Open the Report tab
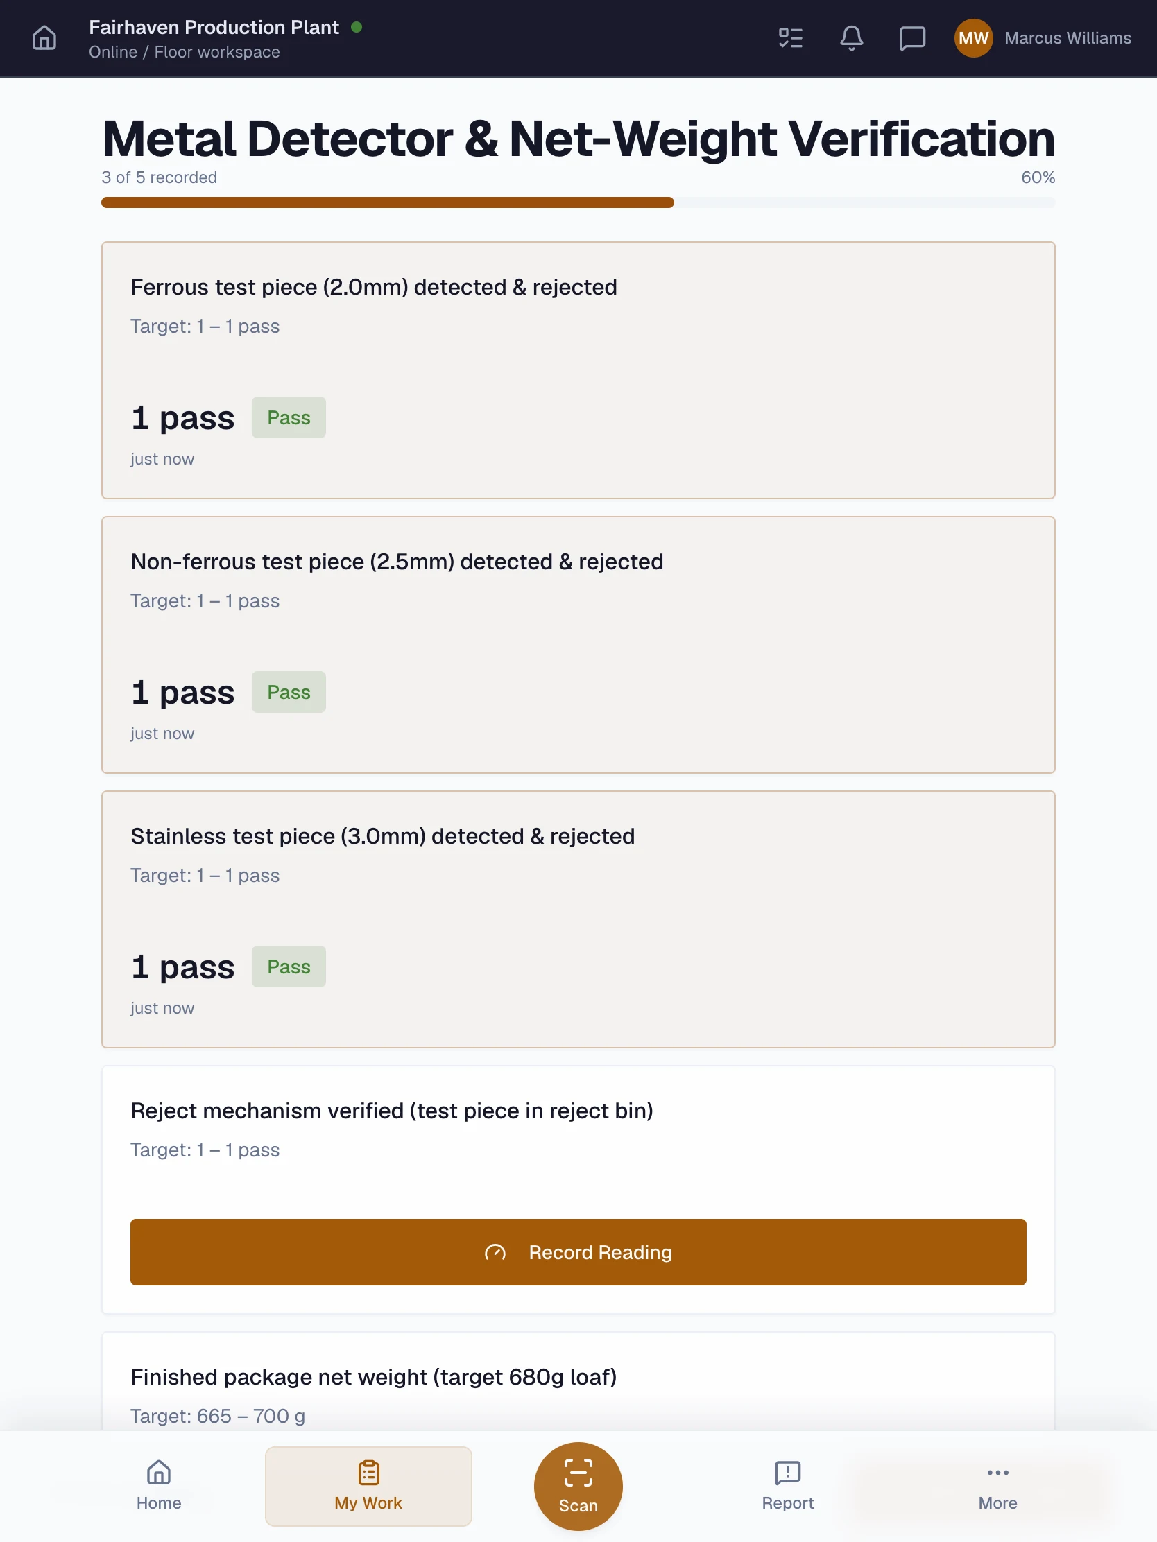The height and width of the screenshot is (1542, 1157). click(x=787, y=1486)
